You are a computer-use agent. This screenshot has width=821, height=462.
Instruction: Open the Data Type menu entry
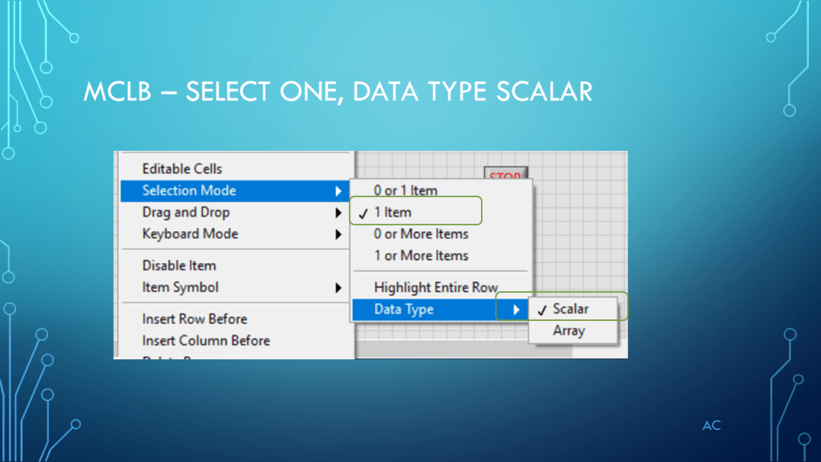coord(404,310)
